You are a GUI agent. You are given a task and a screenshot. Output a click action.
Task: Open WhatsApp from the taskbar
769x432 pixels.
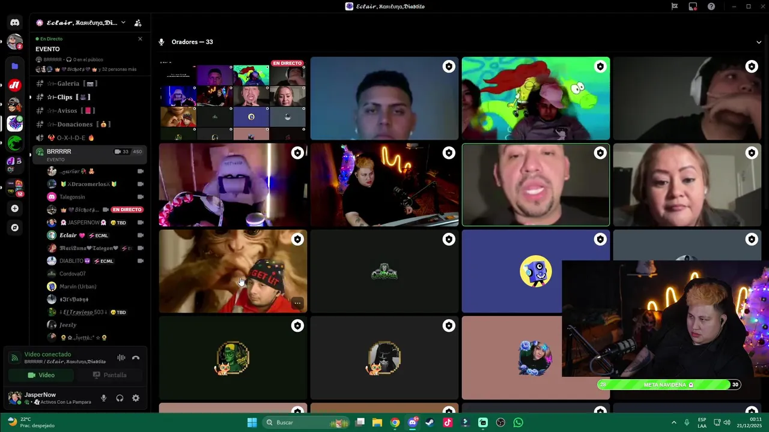point(518,422)
